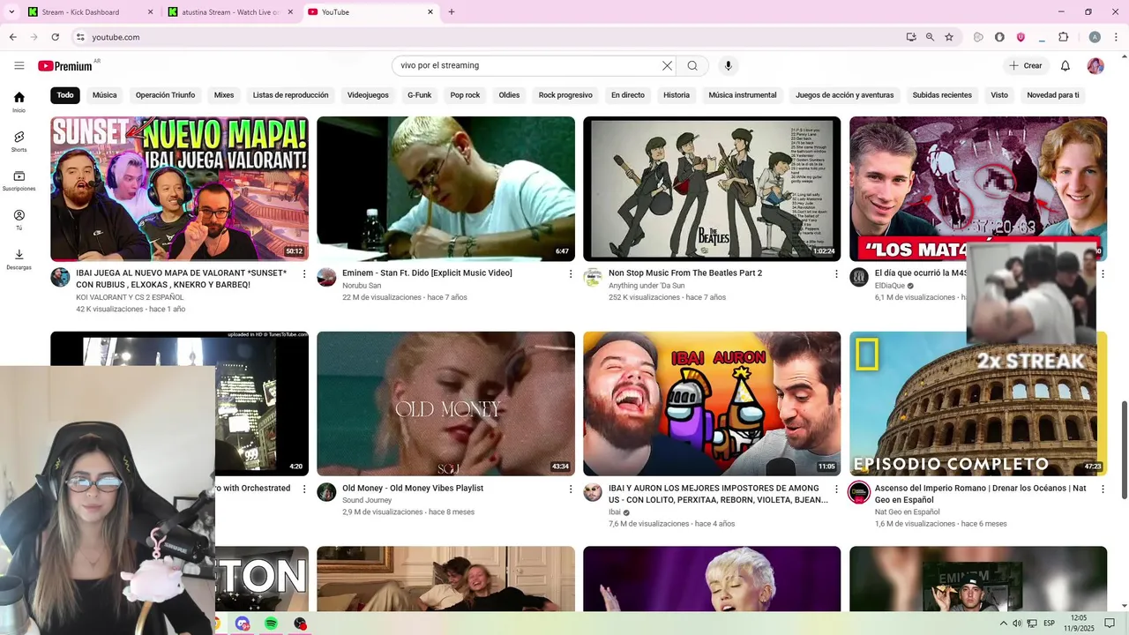
Task: Open the Chrome profile 'A' avatar
Action: tap(1095, 37)
